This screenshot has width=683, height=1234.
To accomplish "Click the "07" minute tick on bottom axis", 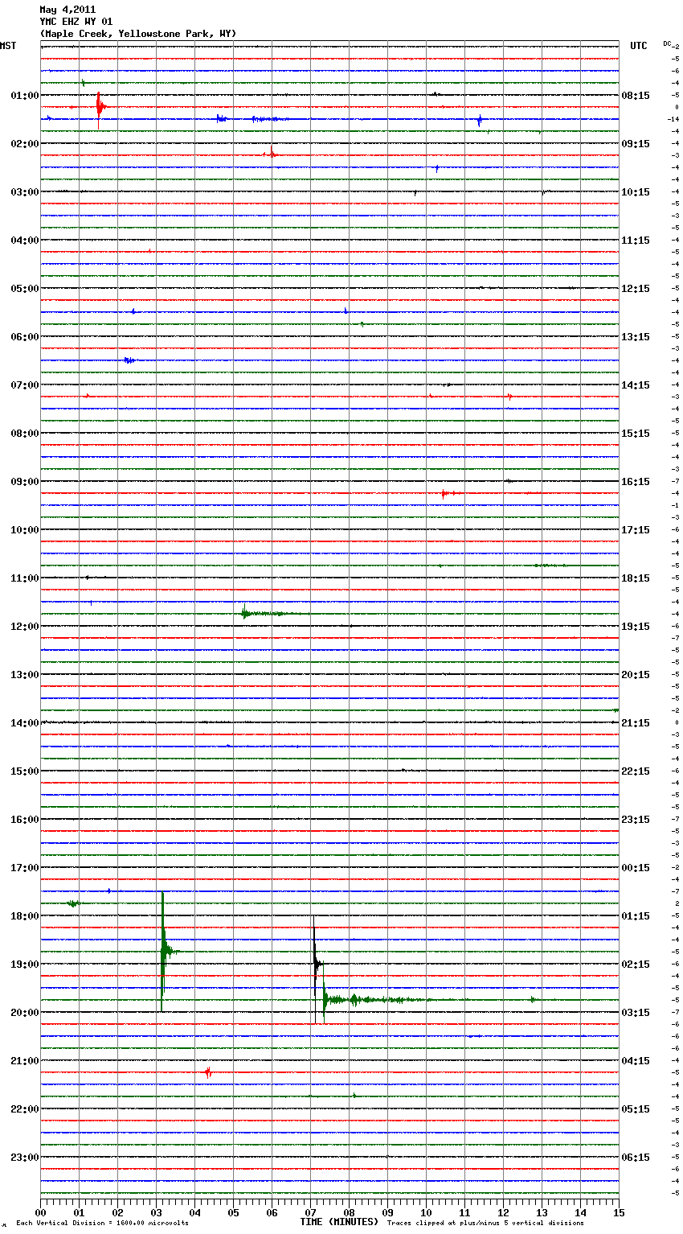I will 310,1212.
